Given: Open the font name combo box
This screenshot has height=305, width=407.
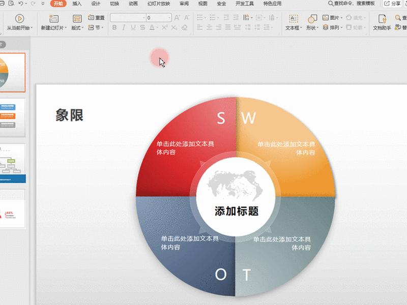Looking at the screenshot, I should 128,18.
